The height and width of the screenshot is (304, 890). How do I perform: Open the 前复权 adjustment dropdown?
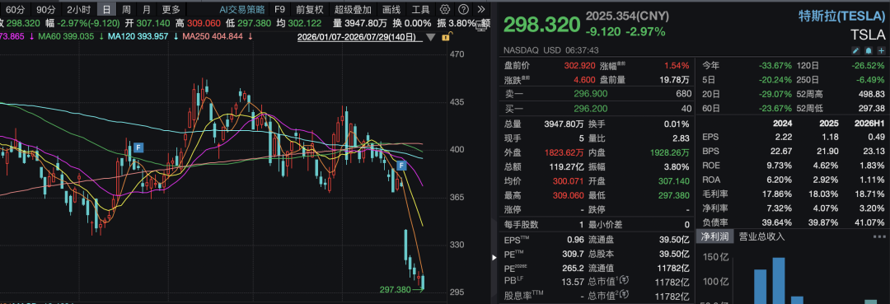(310, 9)
